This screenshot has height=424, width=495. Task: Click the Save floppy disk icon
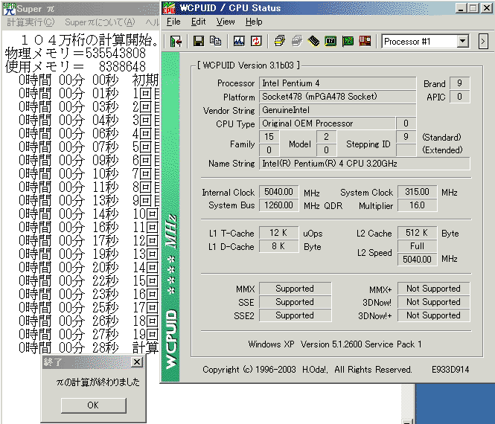(x=199, y=42)
